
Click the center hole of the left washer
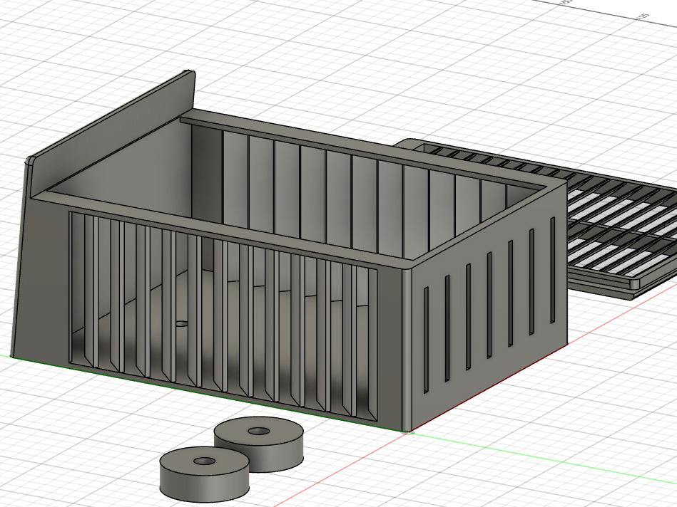(204, 461)
